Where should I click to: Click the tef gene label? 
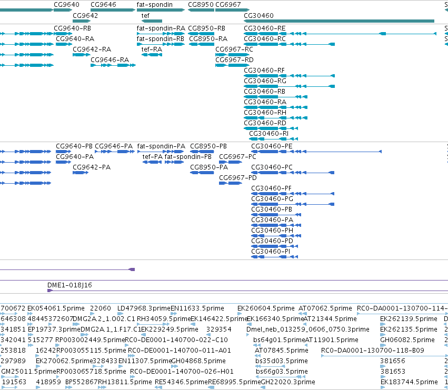[x=145, y=15]
